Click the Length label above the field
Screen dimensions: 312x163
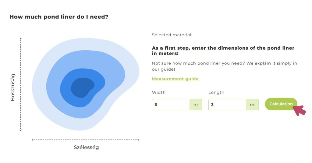[216, 92]
